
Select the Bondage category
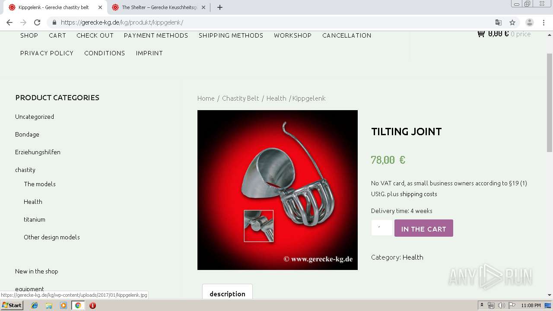(x=27, y=134)
